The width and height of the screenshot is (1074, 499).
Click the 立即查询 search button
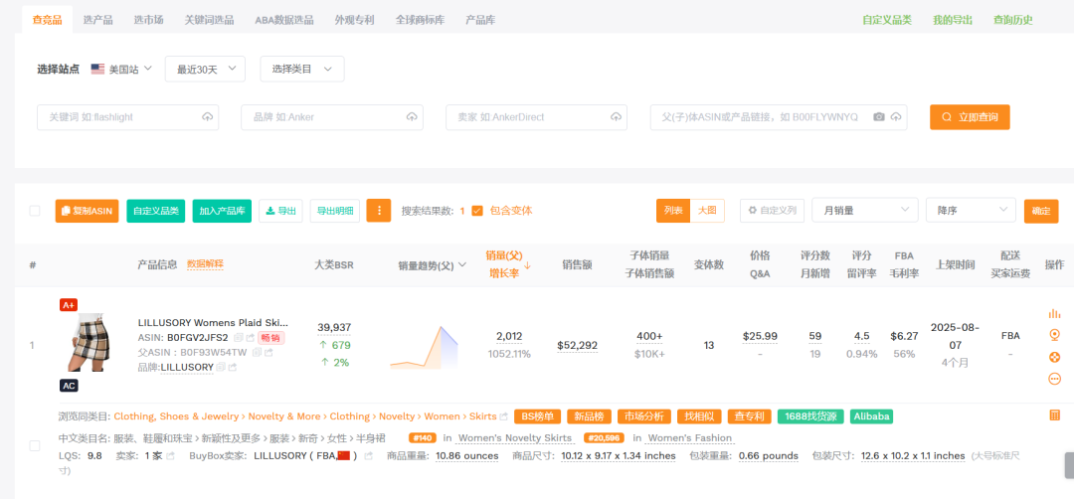[x=970, y=117]
